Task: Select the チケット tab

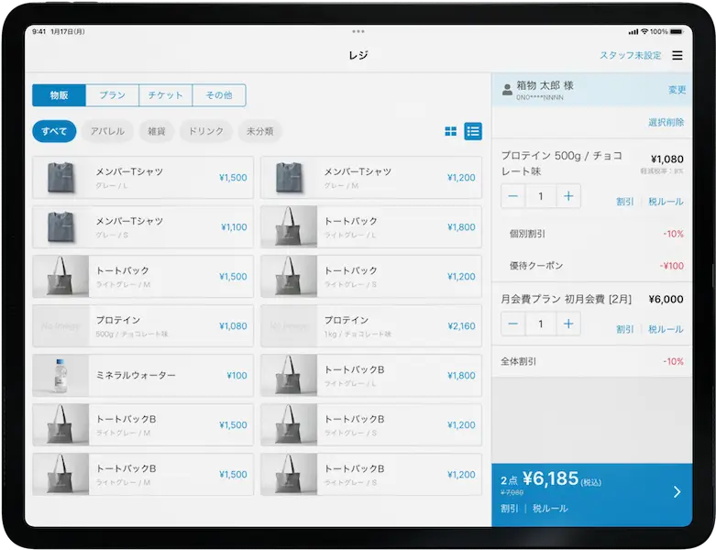Action: click(166, 95)
